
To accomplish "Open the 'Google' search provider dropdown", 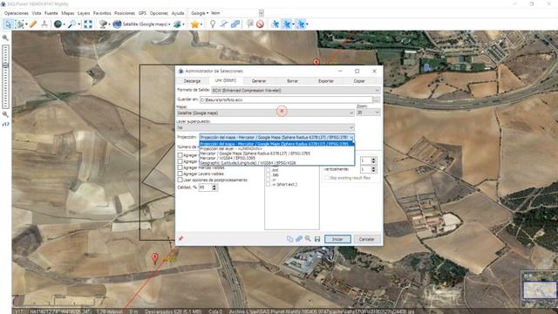I will 200,13.
